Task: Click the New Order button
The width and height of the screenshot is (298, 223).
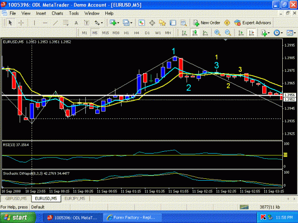Action: pos(207,23)
